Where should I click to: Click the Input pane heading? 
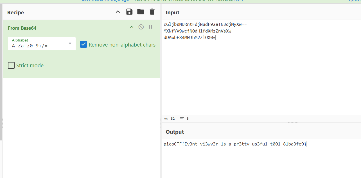[x=172, y=12]
